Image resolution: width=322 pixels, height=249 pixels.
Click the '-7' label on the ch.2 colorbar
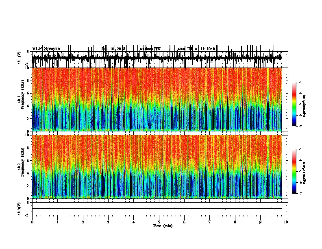click(x=300, y=193)
